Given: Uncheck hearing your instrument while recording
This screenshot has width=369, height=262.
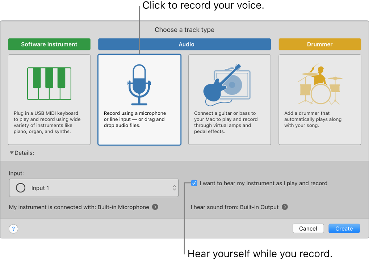Looking at the screenshot, I should click(x=194, y=183).
